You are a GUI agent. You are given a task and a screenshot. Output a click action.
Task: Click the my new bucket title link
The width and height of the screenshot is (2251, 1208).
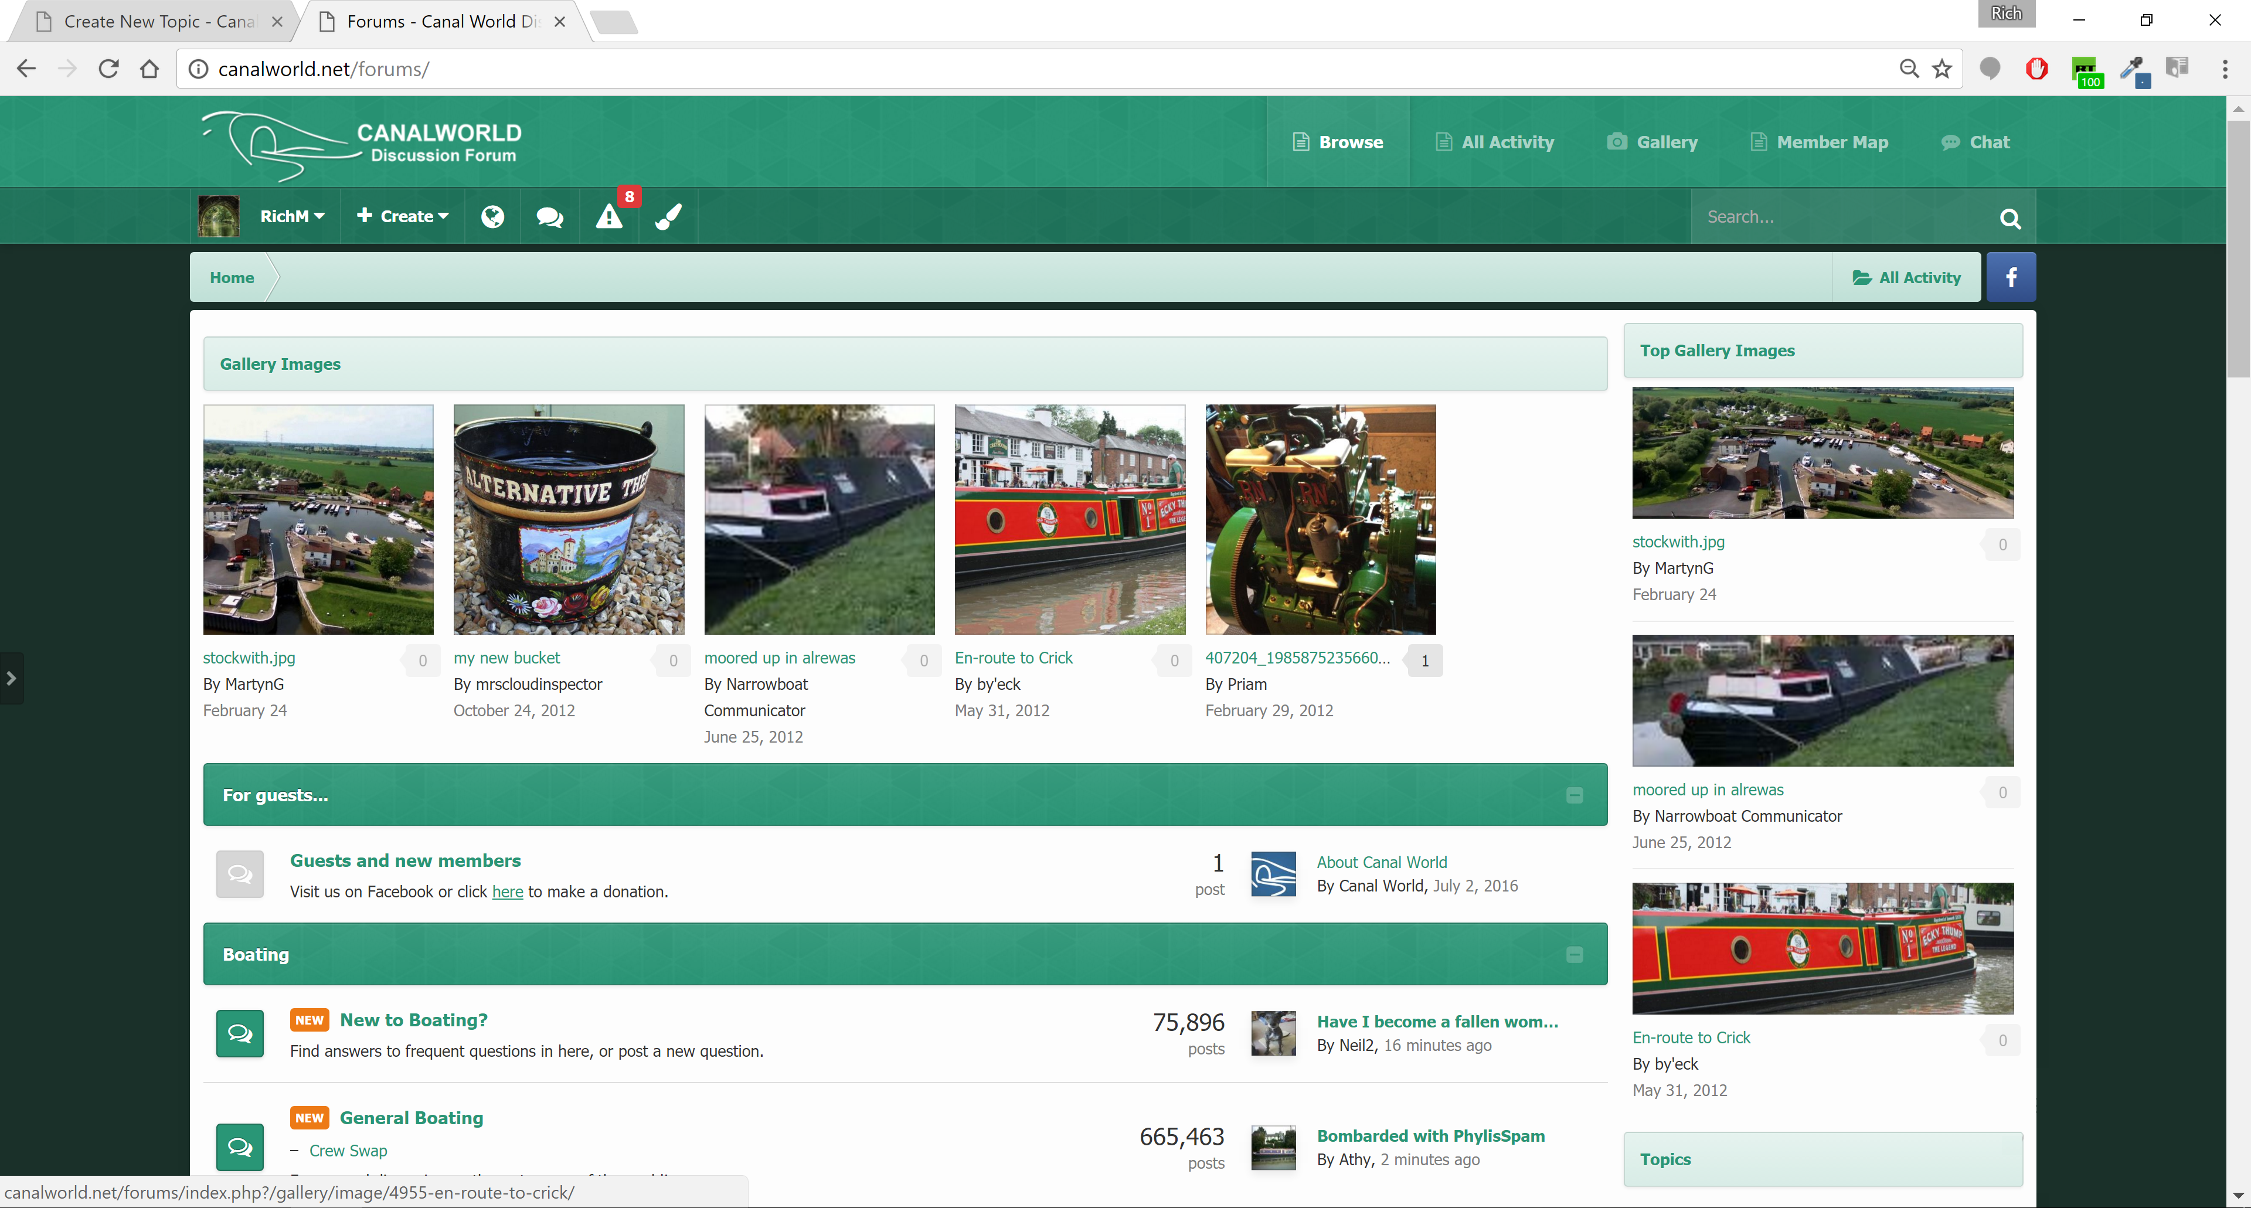pos(507,658)
